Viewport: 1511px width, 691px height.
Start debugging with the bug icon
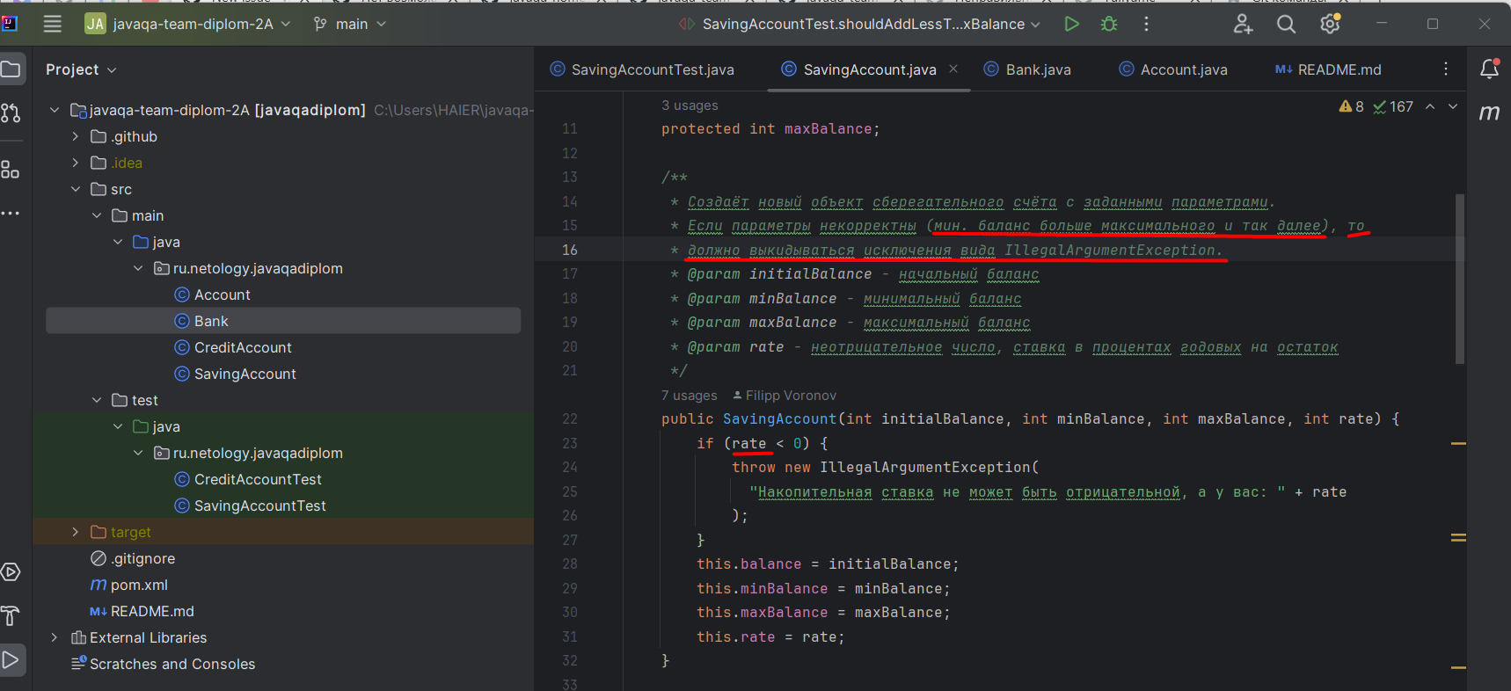pos(1109,24)
